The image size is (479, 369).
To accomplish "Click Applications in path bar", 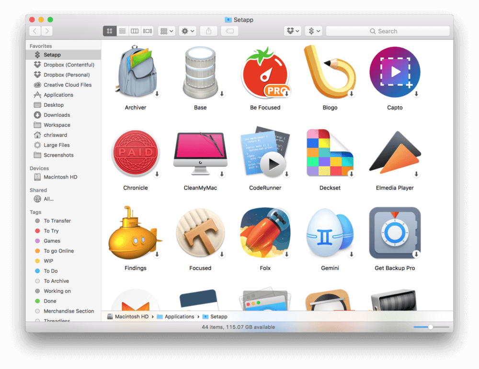I will pyautogui.click(x=176, y=317).
